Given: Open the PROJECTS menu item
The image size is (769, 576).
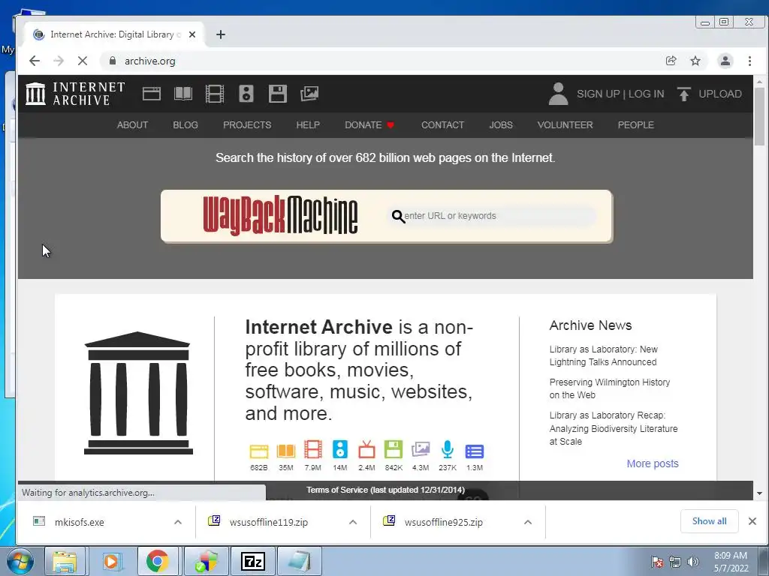Looking at the screenshot, I should pyautogui.click(x=247, y=125).
